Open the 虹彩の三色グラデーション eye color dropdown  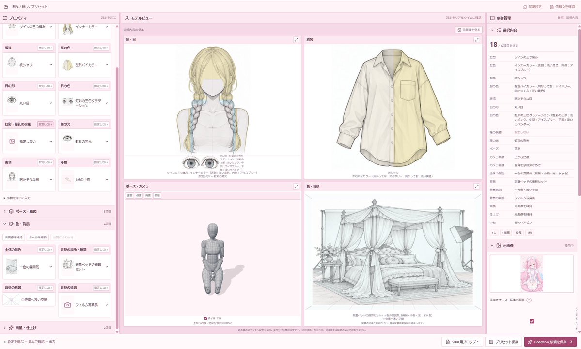(85, 103)
